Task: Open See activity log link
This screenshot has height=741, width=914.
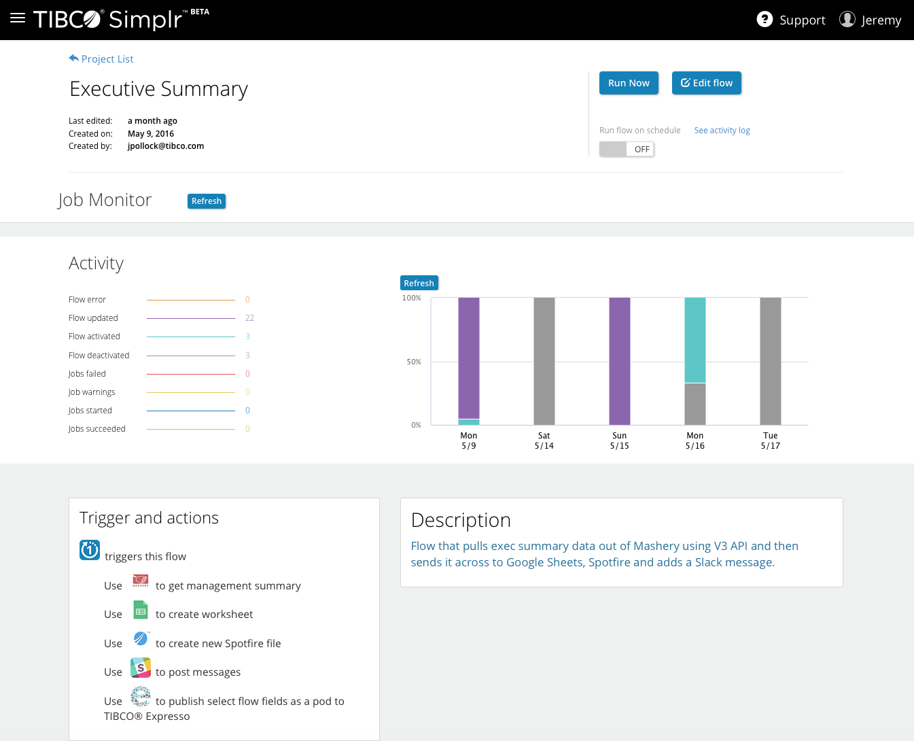Action: click(722, 131)
